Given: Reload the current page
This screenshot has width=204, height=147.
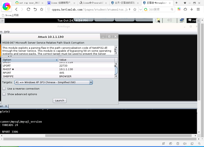Looking at the screenshot, I should (28, 9).
